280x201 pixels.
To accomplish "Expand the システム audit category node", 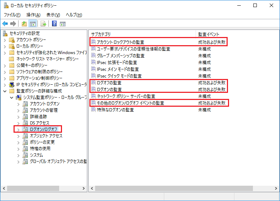I will pyautogui.click(x=19, y=155).
